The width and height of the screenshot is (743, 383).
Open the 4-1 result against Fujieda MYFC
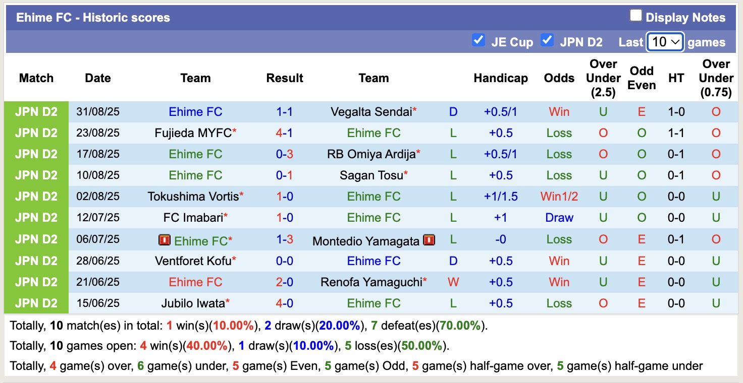285,133
